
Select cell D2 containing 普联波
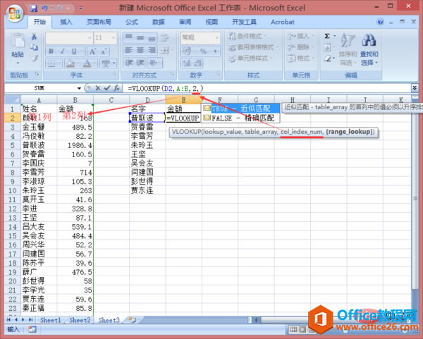[147, 118]
